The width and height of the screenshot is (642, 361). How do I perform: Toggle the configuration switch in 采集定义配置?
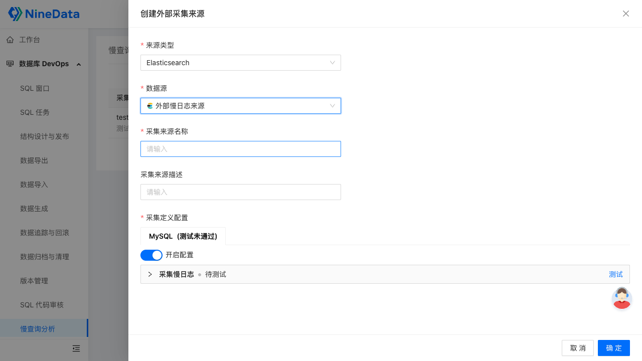151,255
